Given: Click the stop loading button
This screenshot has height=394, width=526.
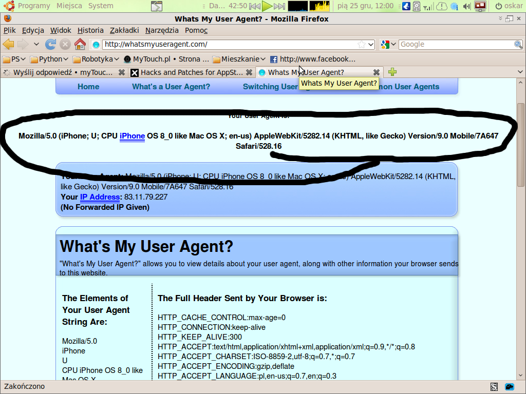Looking at the screenshot, I should point(65,44).
